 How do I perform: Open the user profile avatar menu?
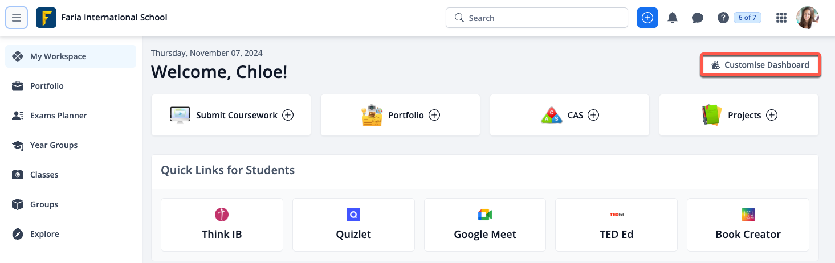tap(808, 18)
